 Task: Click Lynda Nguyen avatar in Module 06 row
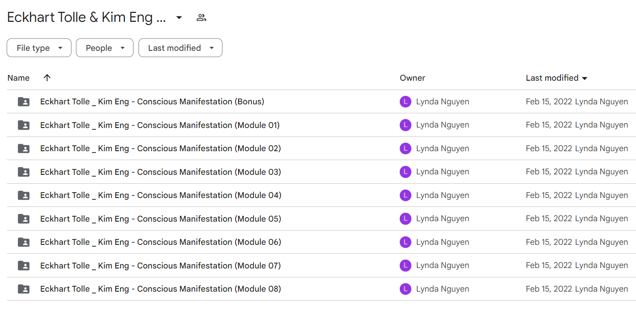[406, 242]
